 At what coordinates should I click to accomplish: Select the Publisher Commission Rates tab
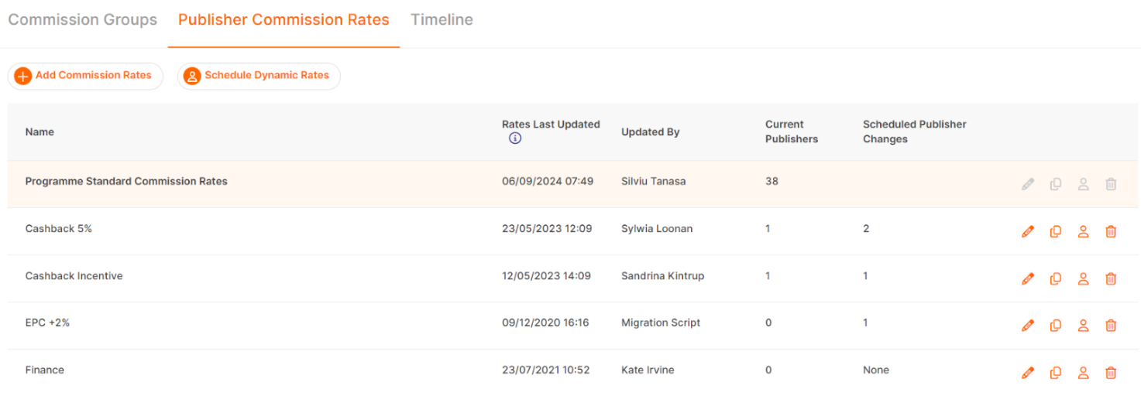[284, 20]
